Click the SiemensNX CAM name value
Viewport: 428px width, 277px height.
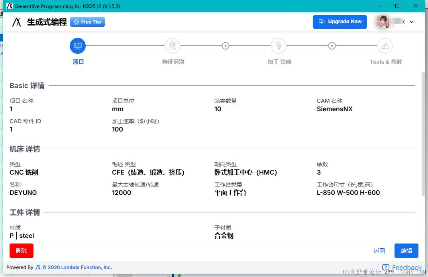[x=335, y=109]
